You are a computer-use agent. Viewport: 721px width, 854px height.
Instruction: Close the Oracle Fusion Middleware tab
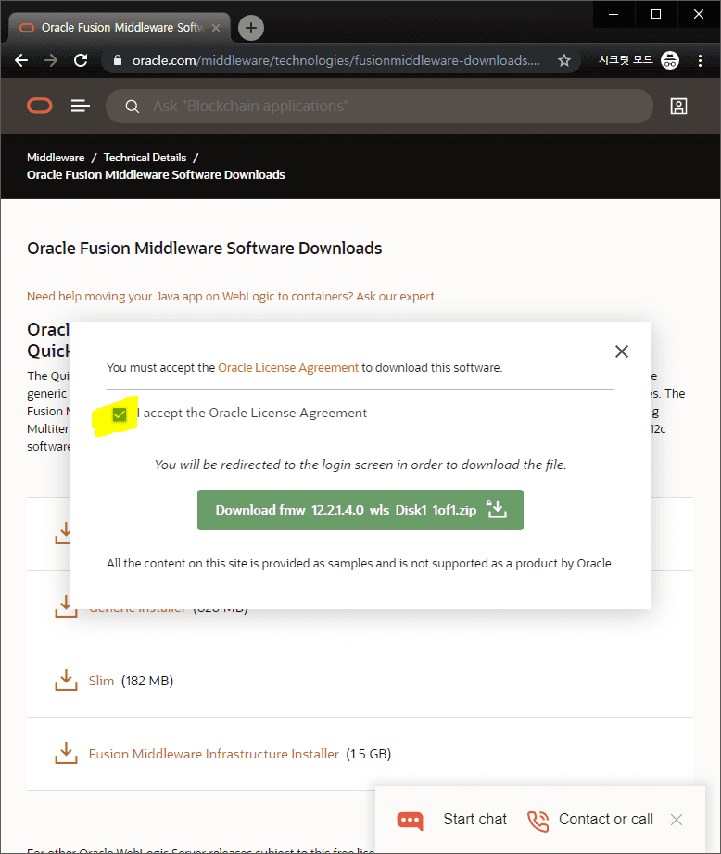click(x=216, y=28)
